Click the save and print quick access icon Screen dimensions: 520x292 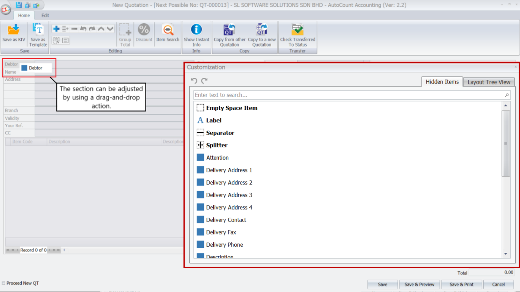coord(36,5)
